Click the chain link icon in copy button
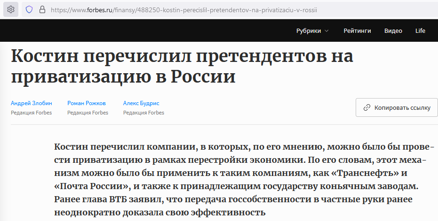 coord(366,107)
